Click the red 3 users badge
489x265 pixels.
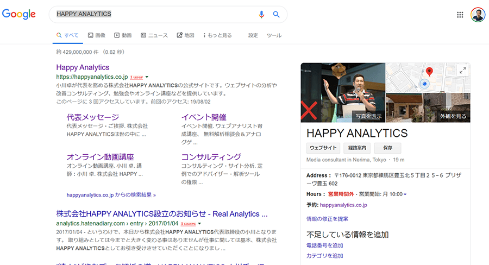tap(189, 224)
